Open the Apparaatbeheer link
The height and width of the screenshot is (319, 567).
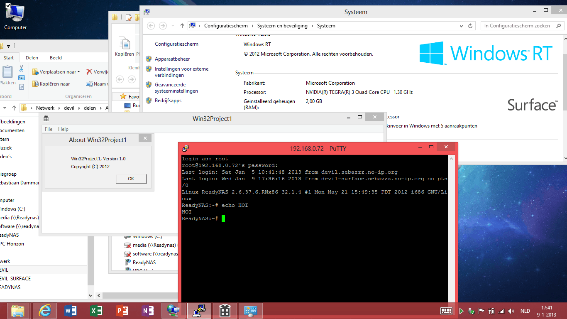pyautogui.click(x=172, y=59)
